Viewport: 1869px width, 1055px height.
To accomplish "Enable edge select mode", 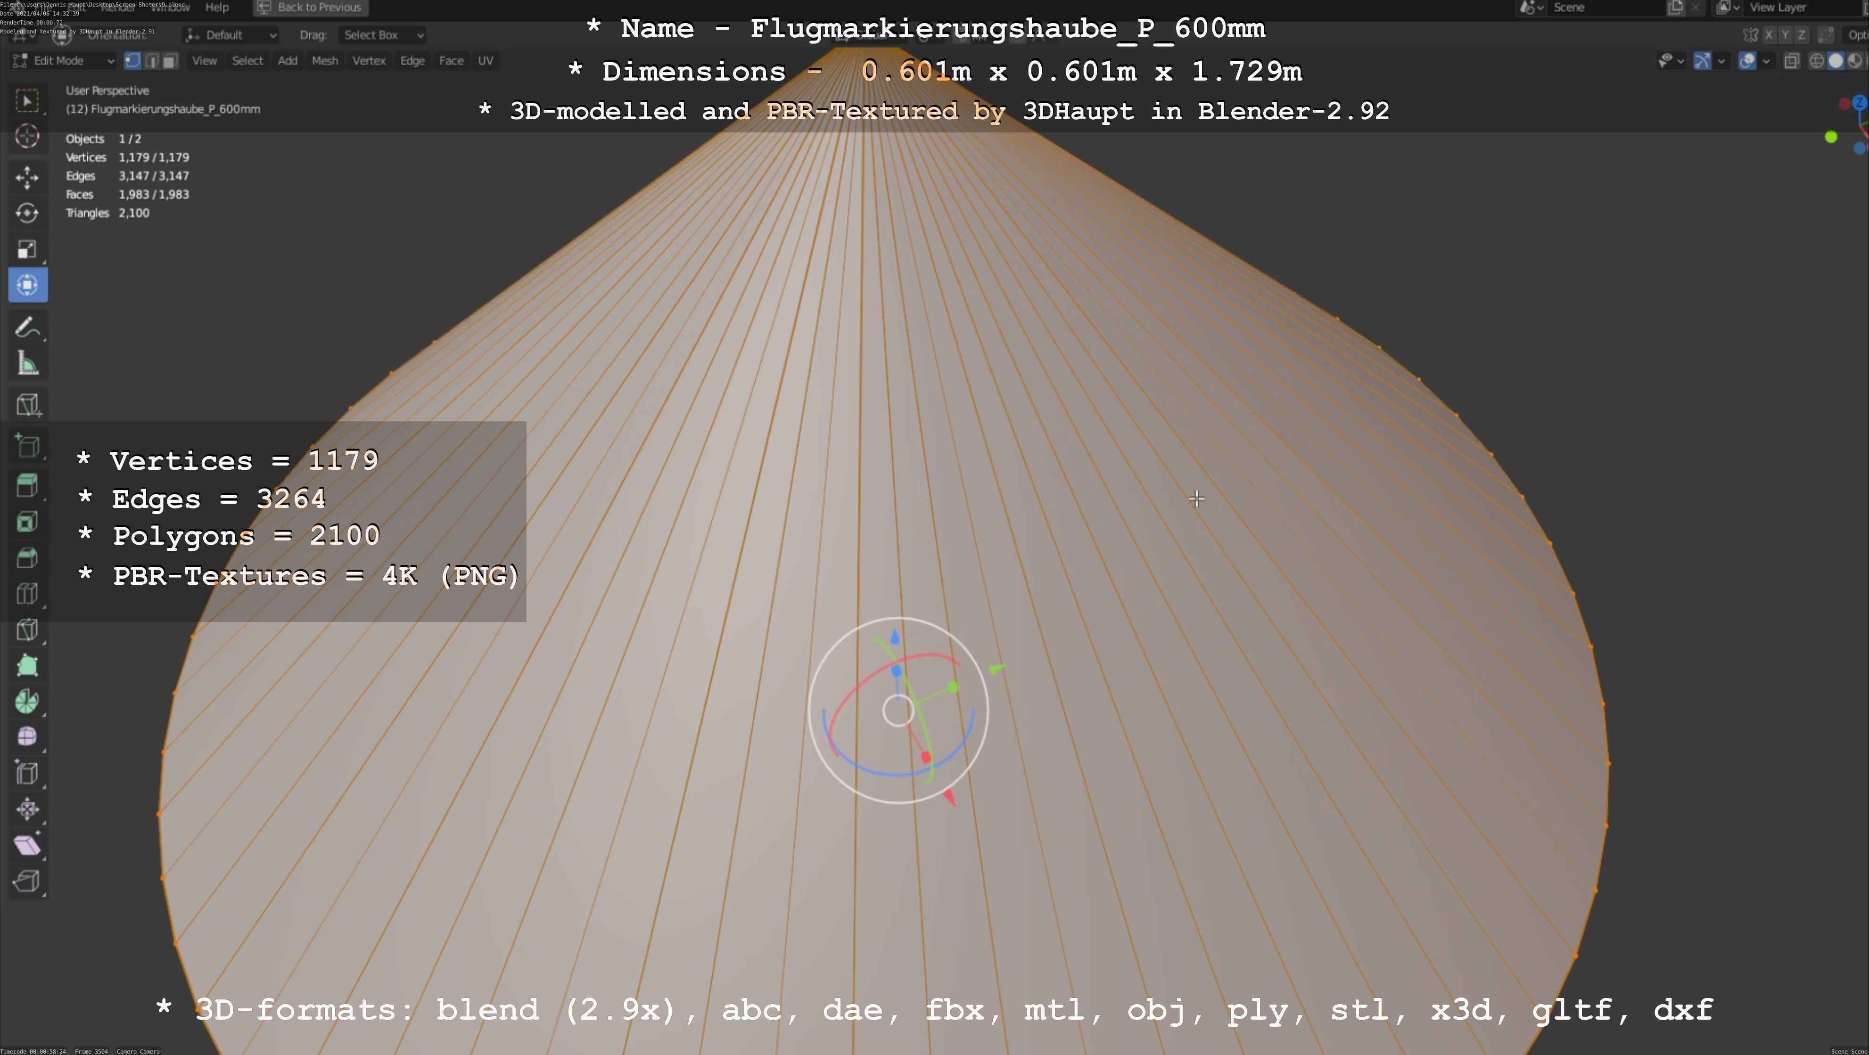I will pyautogui.click(x=152, y=61).
